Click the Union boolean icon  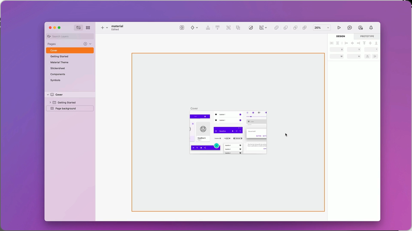(276, 28)
